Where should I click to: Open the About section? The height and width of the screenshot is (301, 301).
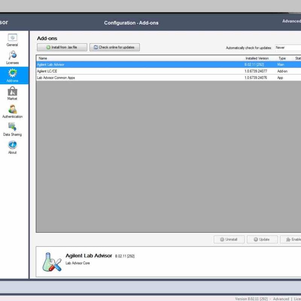click(12, 147)
